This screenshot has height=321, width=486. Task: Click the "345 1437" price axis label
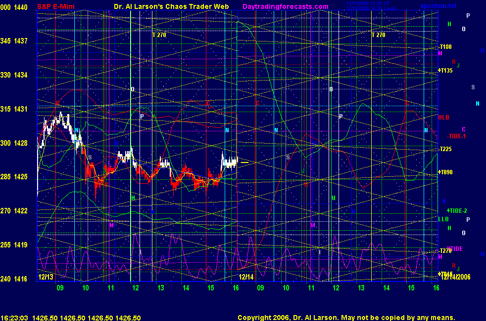pyautogui.click(x=14, y=41)
